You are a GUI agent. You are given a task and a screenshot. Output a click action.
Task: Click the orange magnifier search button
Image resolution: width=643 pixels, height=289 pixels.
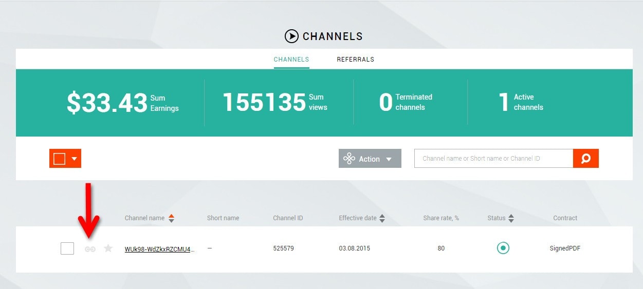tap(585, 159)
